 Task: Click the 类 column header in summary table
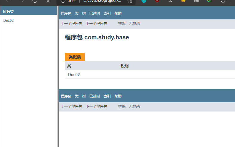point(69,66)
